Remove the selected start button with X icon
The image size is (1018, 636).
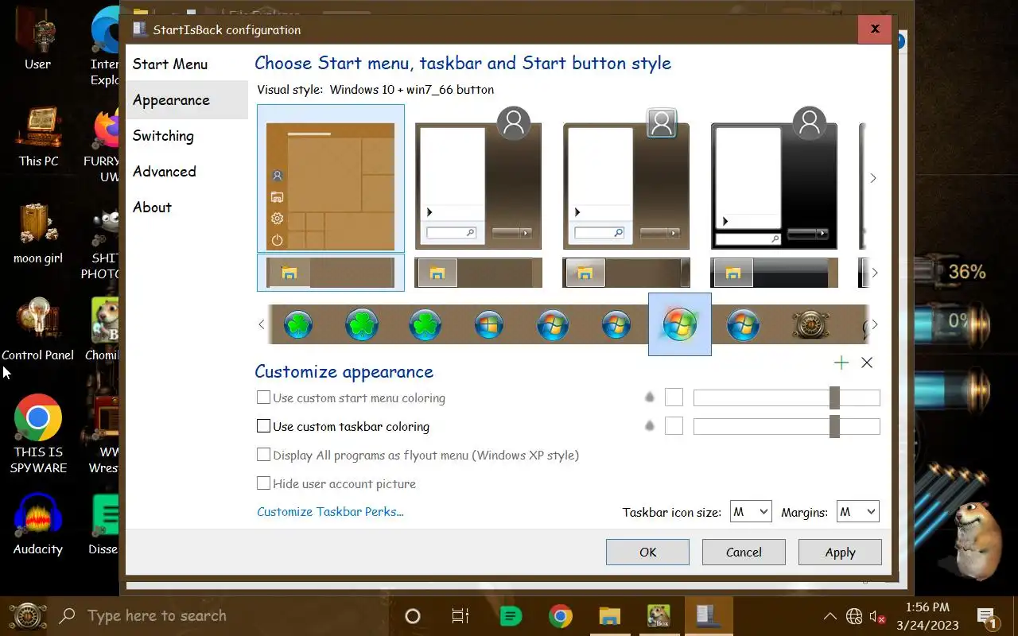(x=867, y=363)
